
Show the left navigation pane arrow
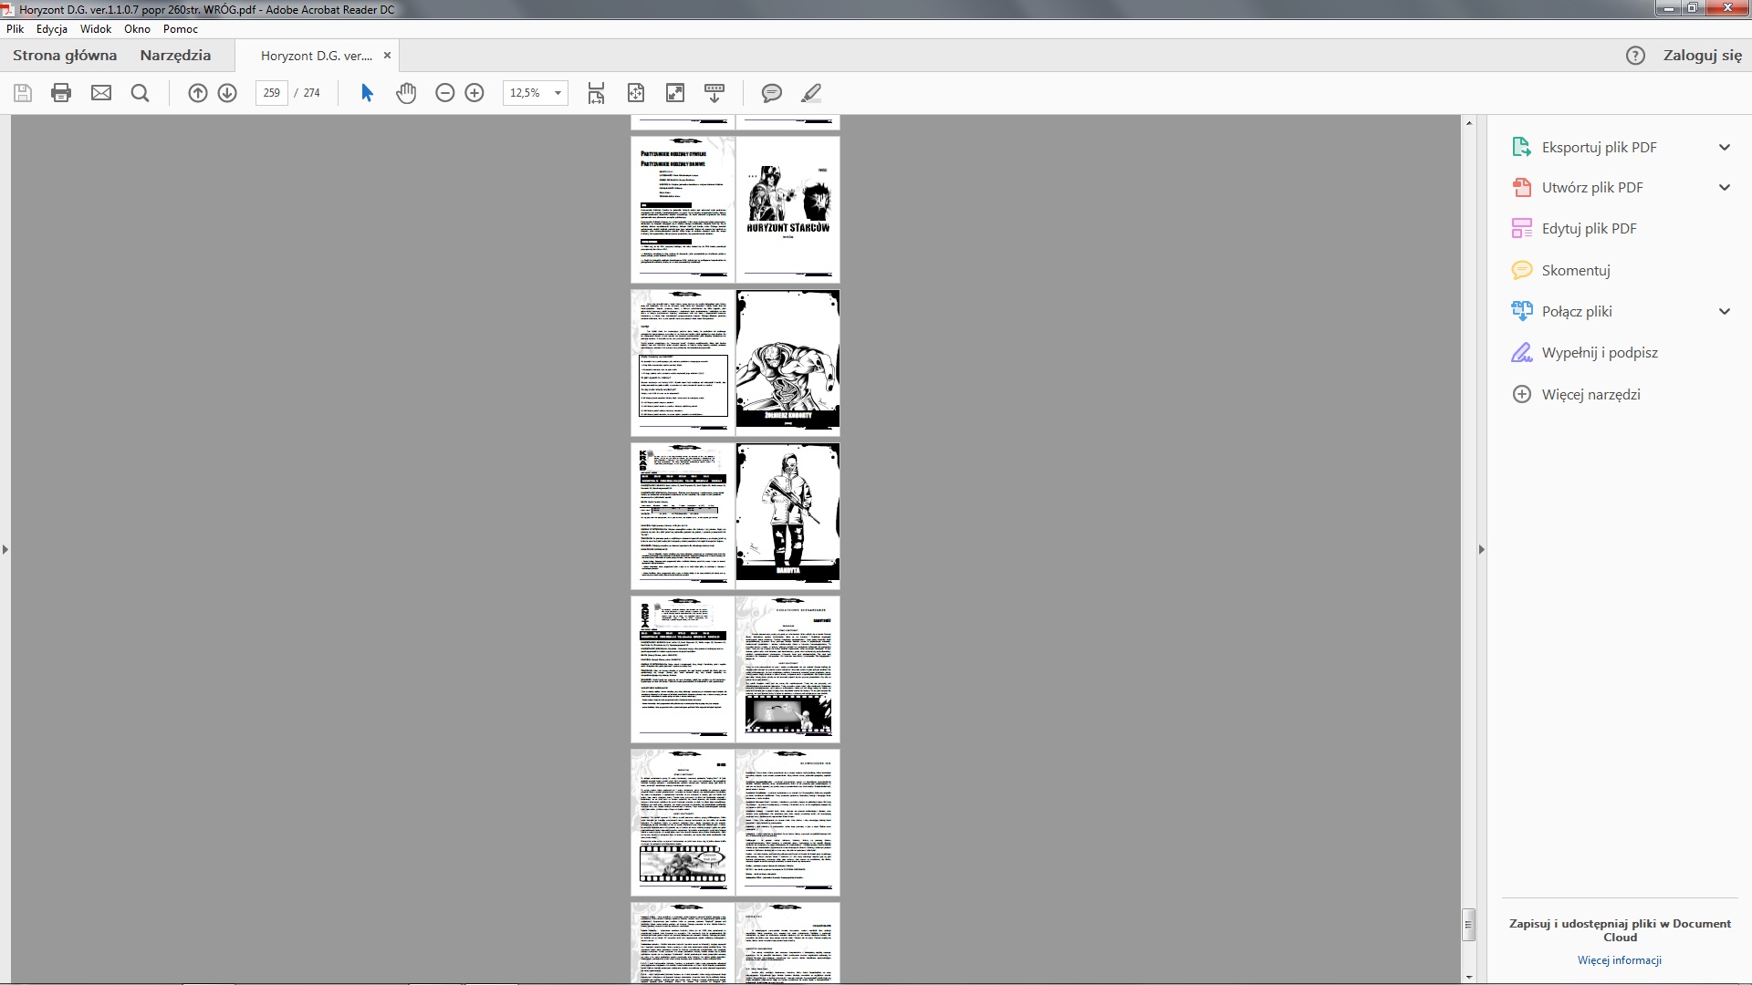coord(5,549)
